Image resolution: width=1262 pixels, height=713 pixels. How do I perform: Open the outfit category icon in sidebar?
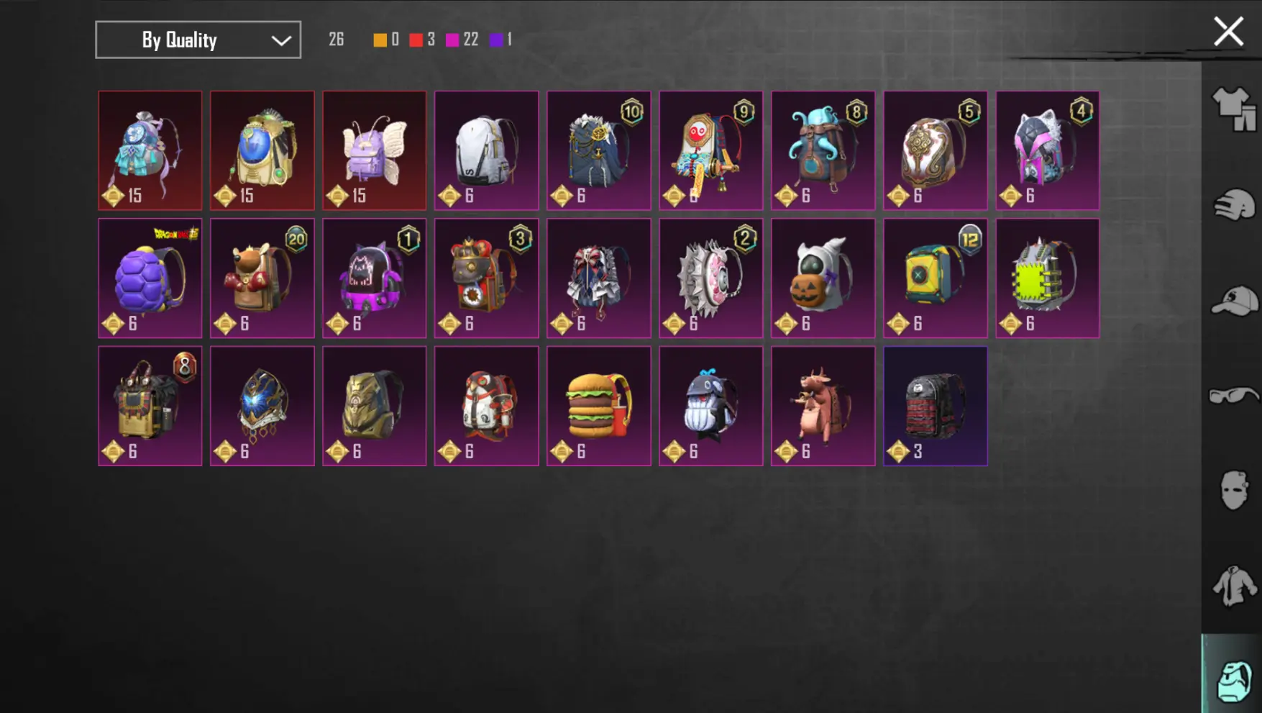[x=1234, y=109]
